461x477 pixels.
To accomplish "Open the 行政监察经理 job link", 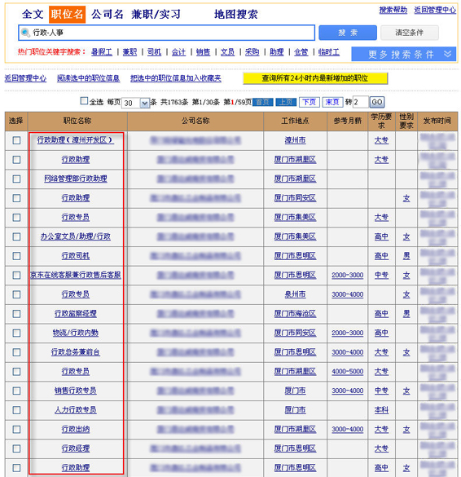I will [76, 314].
